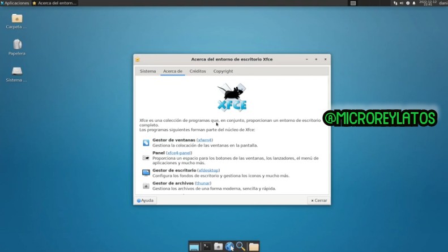
Task: Maximize the Acerca de Xfce dialog
Action: click(316, 59)
